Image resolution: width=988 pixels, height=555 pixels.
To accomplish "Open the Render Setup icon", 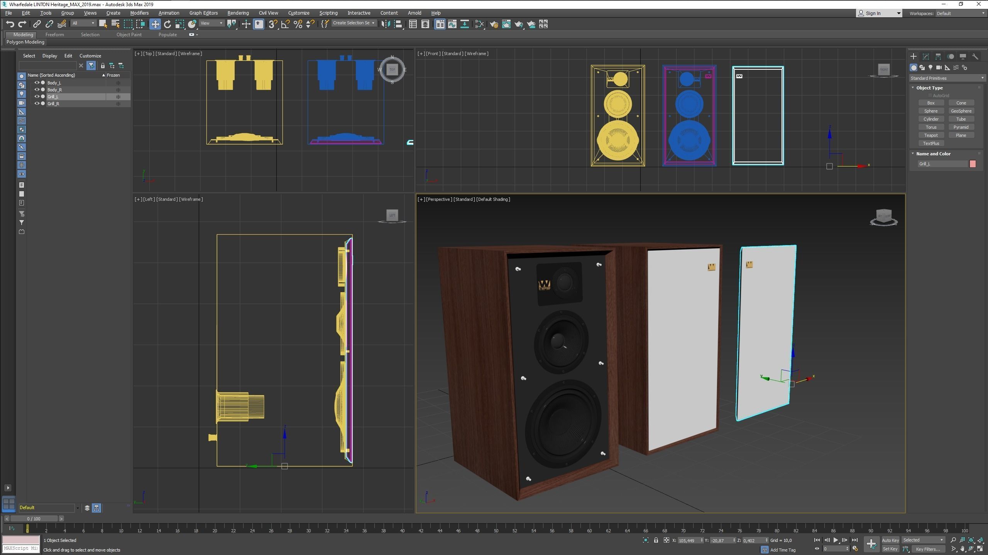I will click(494, 24).
